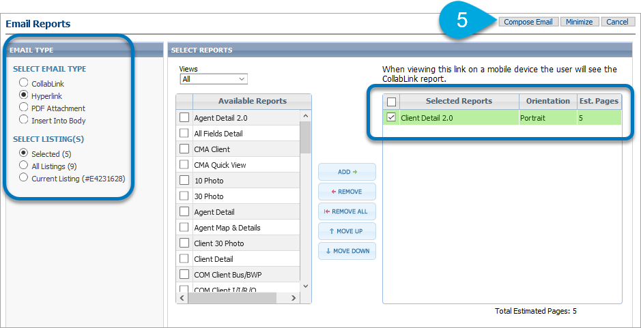Image resolution: width=641 pixels, height=328 pixels.
Task: Click the horizontal scroll left arrow
Action: tap(182, 298)
